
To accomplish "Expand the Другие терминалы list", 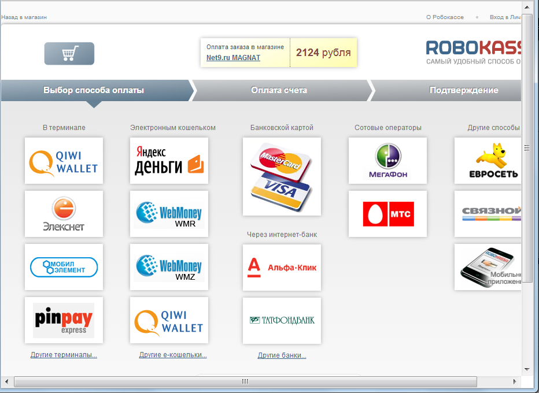I will pyautogui.click(x=64, y=355).
